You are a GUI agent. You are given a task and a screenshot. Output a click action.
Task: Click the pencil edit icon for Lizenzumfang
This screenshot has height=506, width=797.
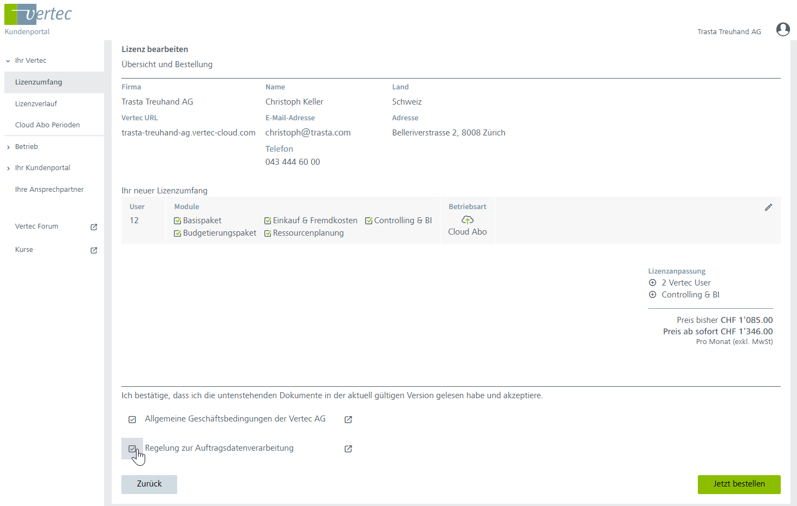tap(768, 207)
